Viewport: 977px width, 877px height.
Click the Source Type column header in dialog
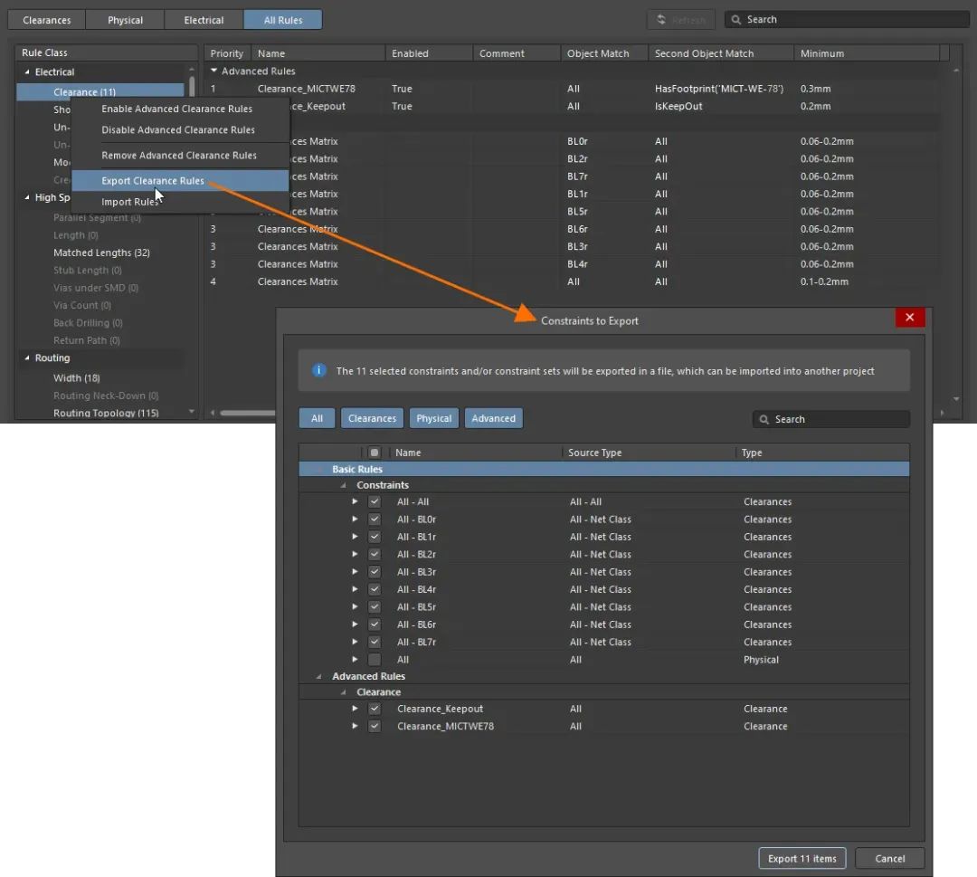649,453
